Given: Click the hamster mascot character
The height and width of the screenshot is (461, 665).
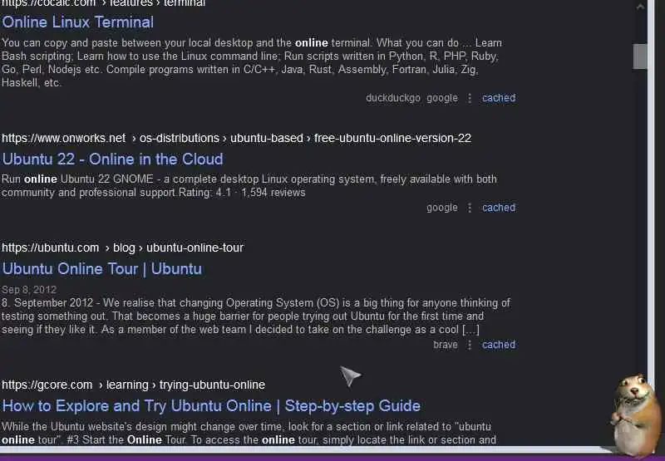Looking at the screenshot, I should click(x=635, y=415).
